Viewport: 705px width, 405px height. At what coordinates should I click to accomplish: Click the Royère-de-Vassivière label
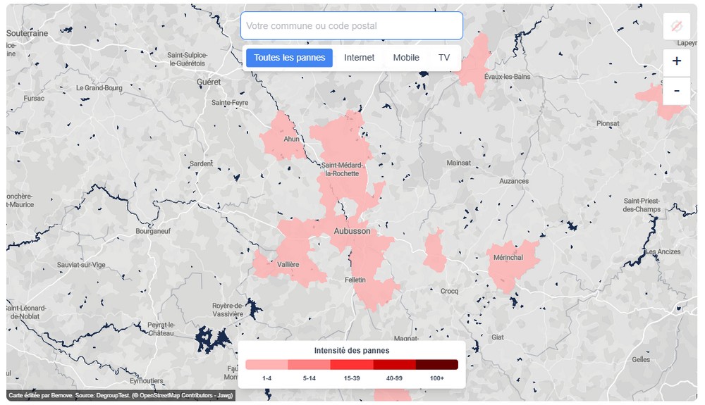pos(228,310)
